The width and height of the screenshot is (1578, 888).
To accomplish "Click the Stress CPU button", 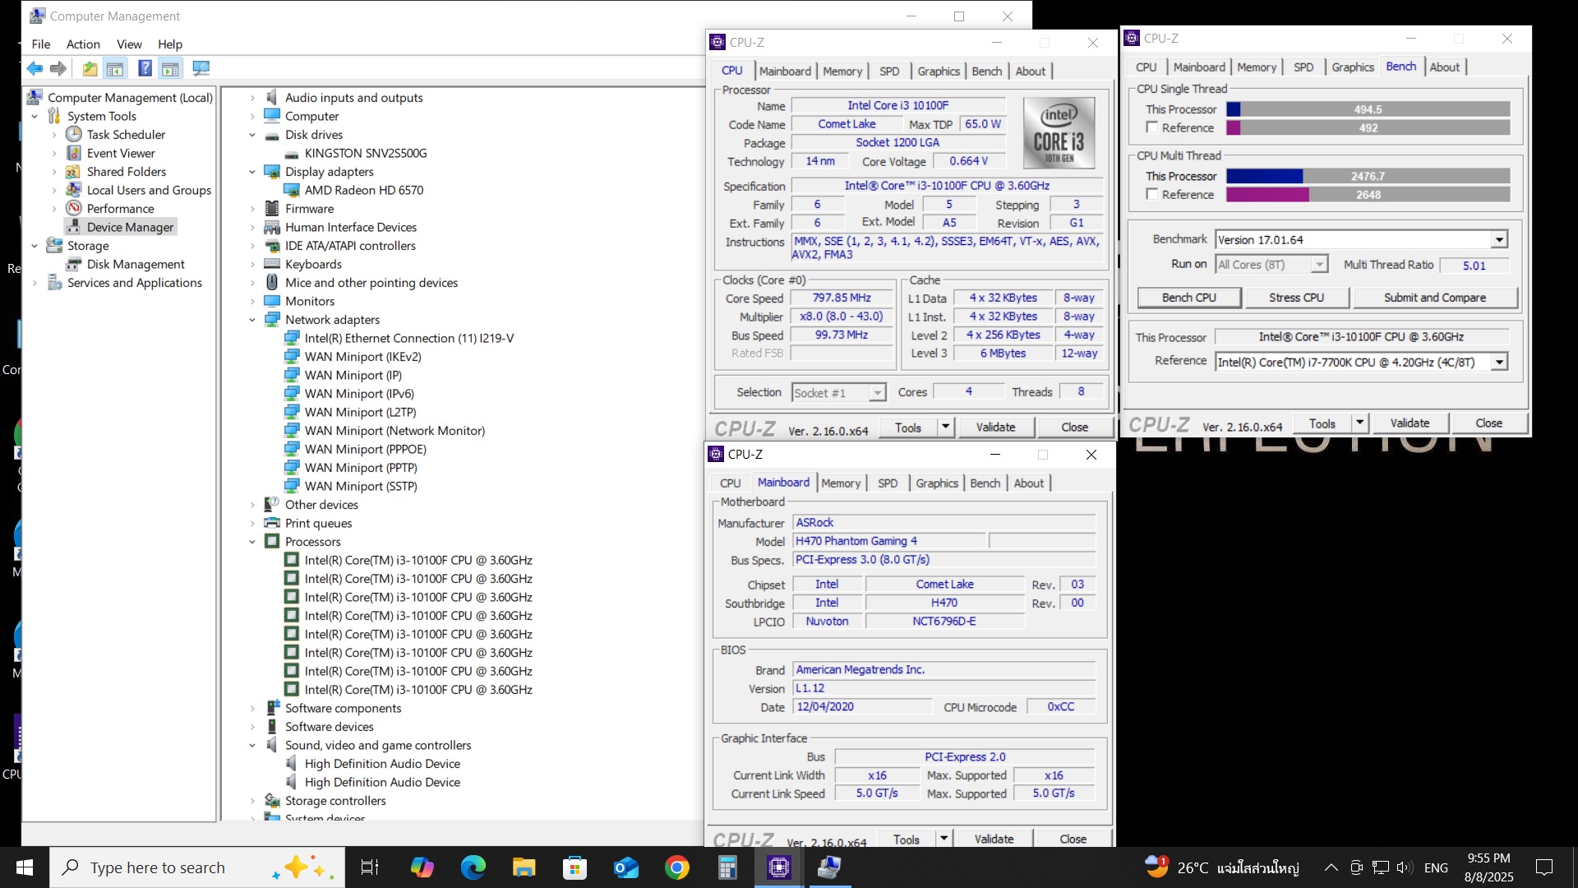I will [1296, 298].
